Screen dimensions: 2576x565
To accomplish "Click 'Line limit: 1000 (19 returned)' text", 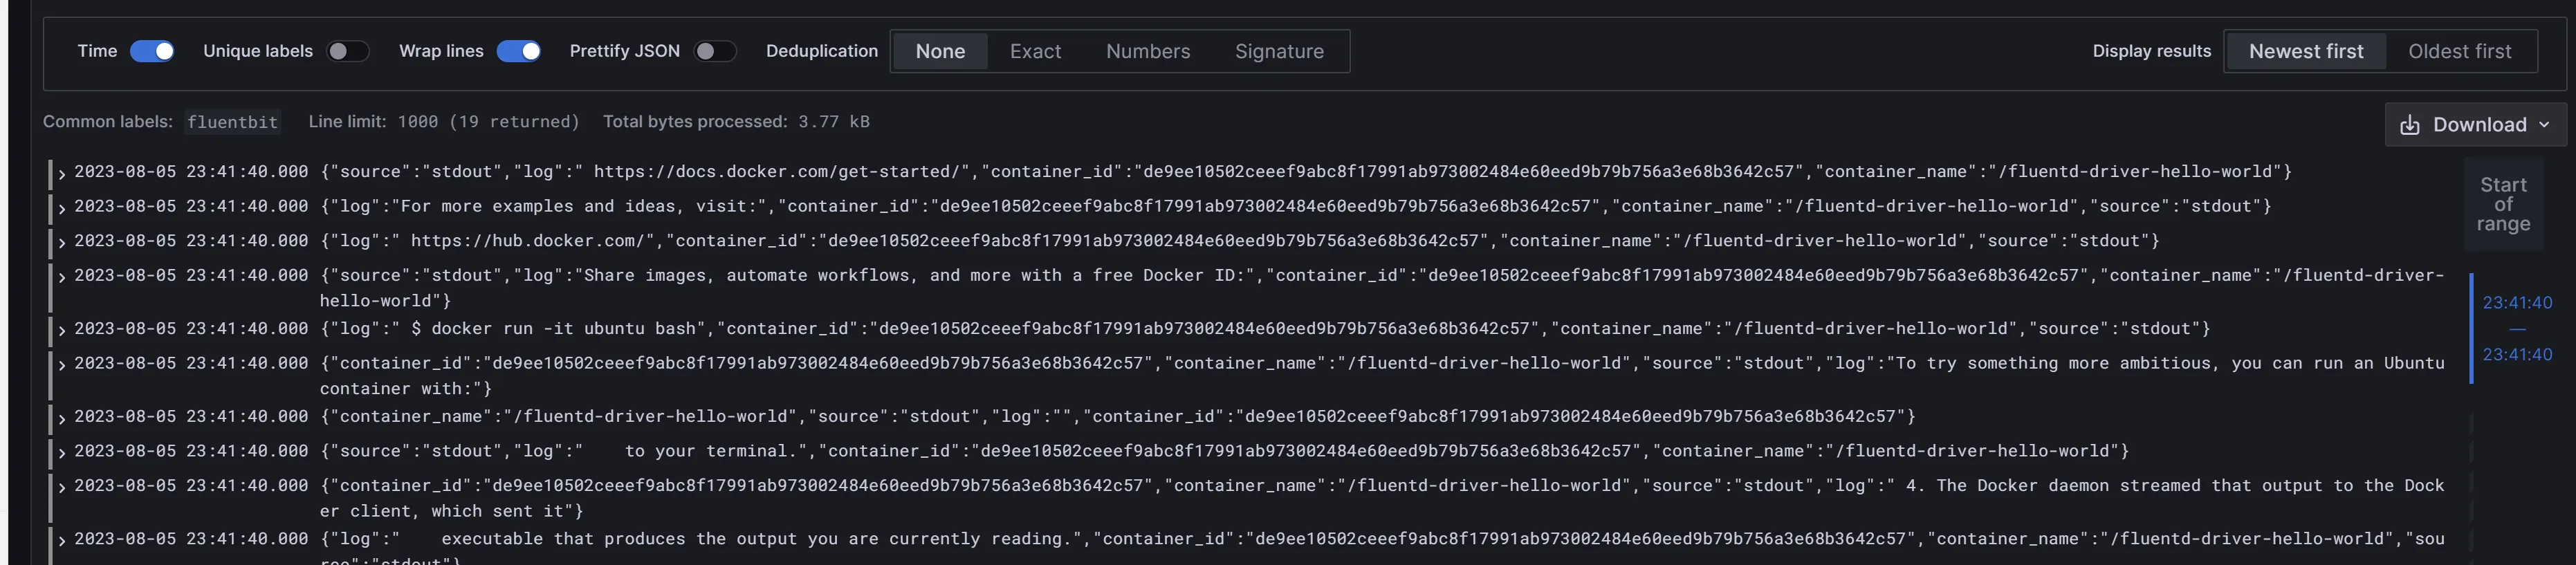I will click(444, 121).
